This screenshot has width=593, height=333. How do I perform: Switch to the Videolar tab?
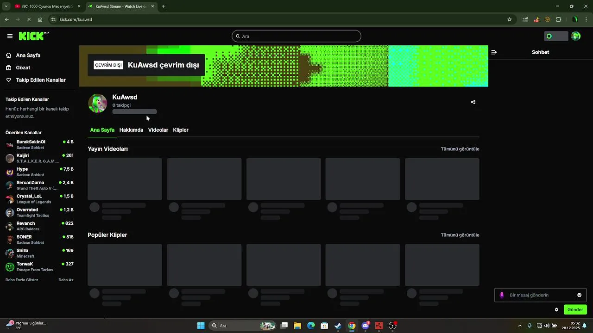tap(158, 130)
